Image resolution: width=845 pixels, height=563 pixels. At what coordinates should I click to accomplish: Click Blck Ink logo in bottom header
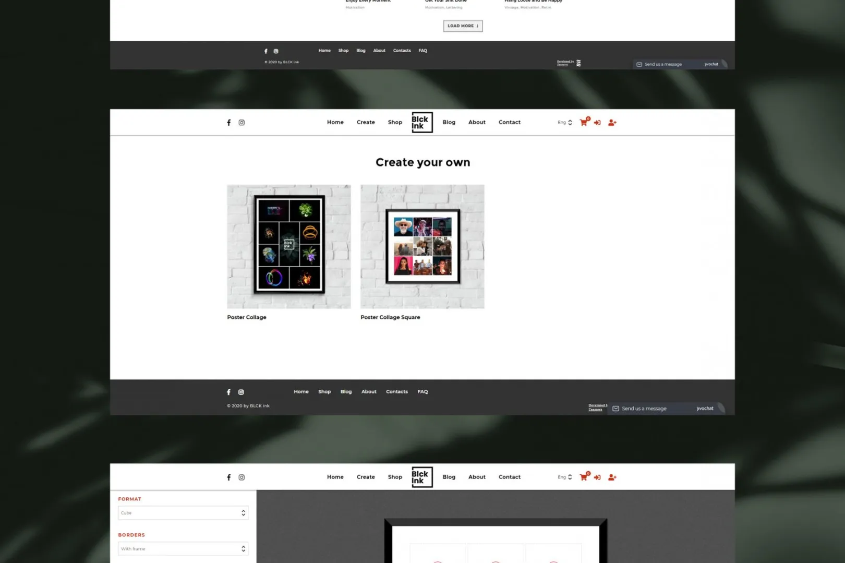click(422, 477)
